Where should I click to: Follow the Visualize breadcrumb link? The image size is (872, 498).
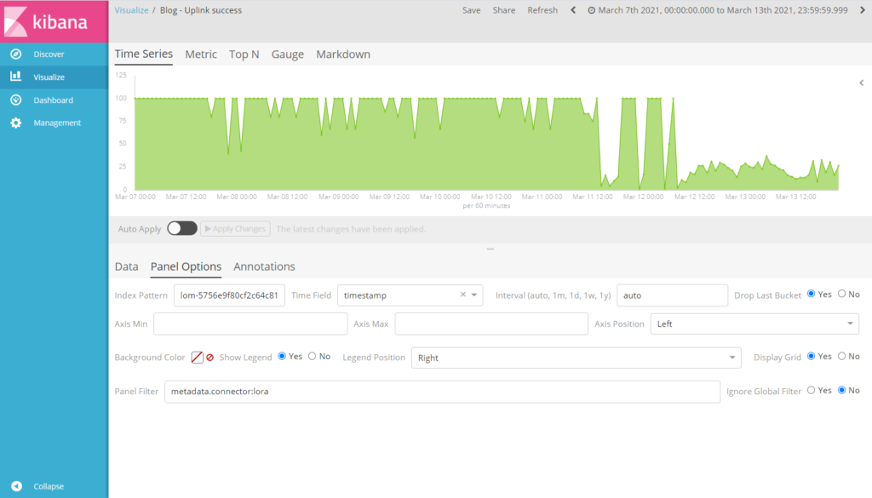point(131,10)
